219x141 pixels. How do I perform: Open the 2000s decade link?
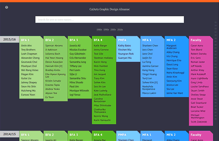pyautogui.click(x=113, y=30)
